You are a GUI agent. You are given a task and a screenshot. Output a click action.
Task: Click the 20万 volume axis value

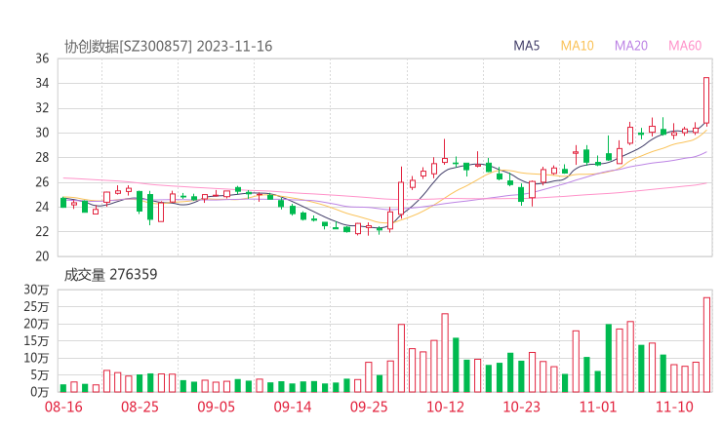(36, 324)
